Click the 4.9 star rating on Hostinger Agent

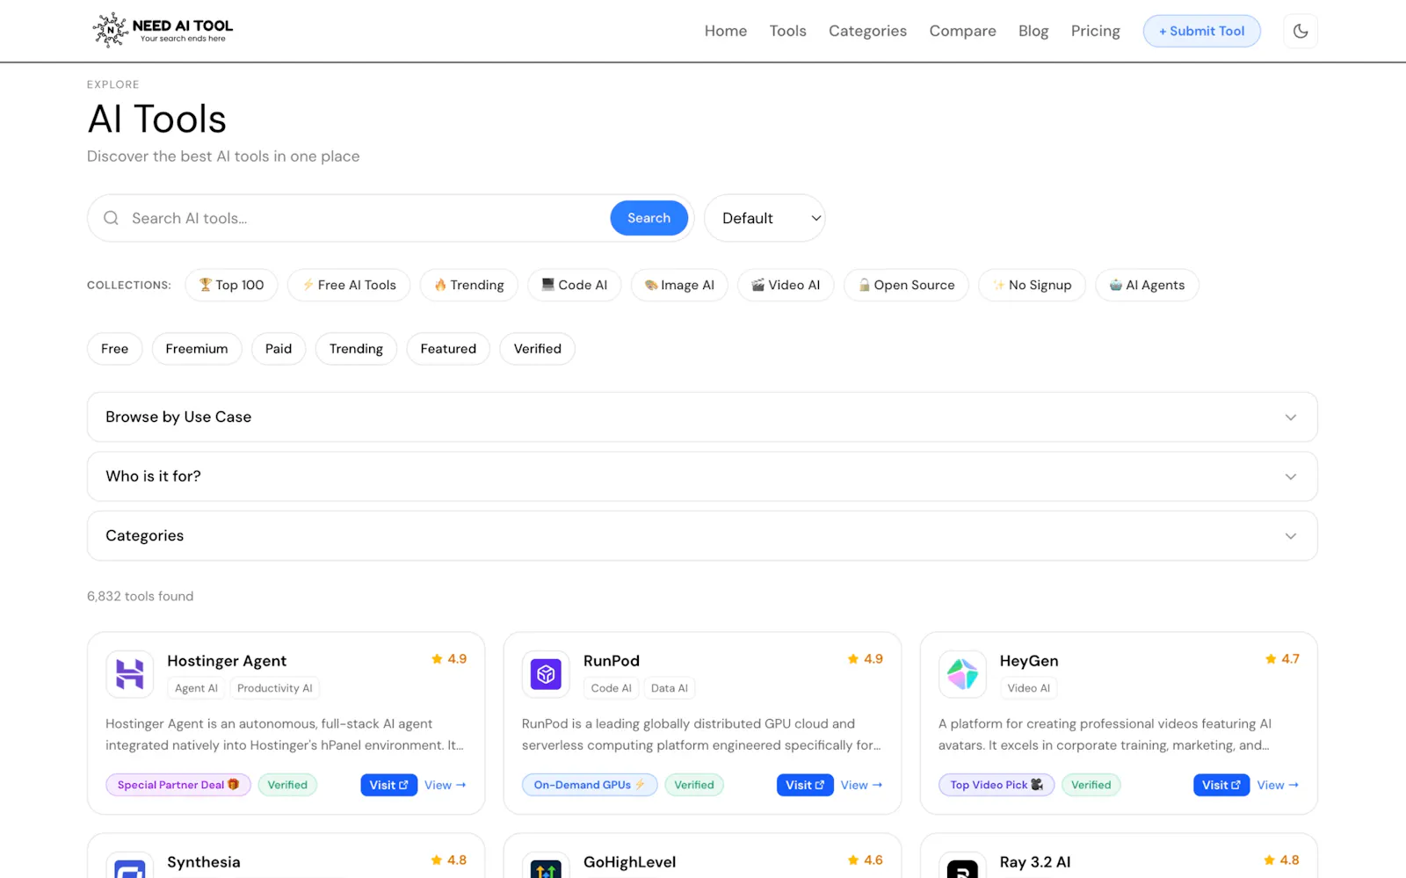pos(449,659)
